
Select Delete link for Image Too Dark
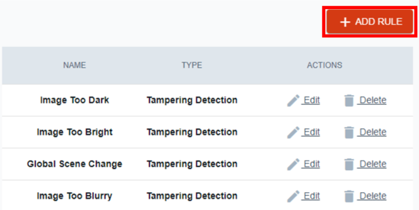tap(372, 100)
